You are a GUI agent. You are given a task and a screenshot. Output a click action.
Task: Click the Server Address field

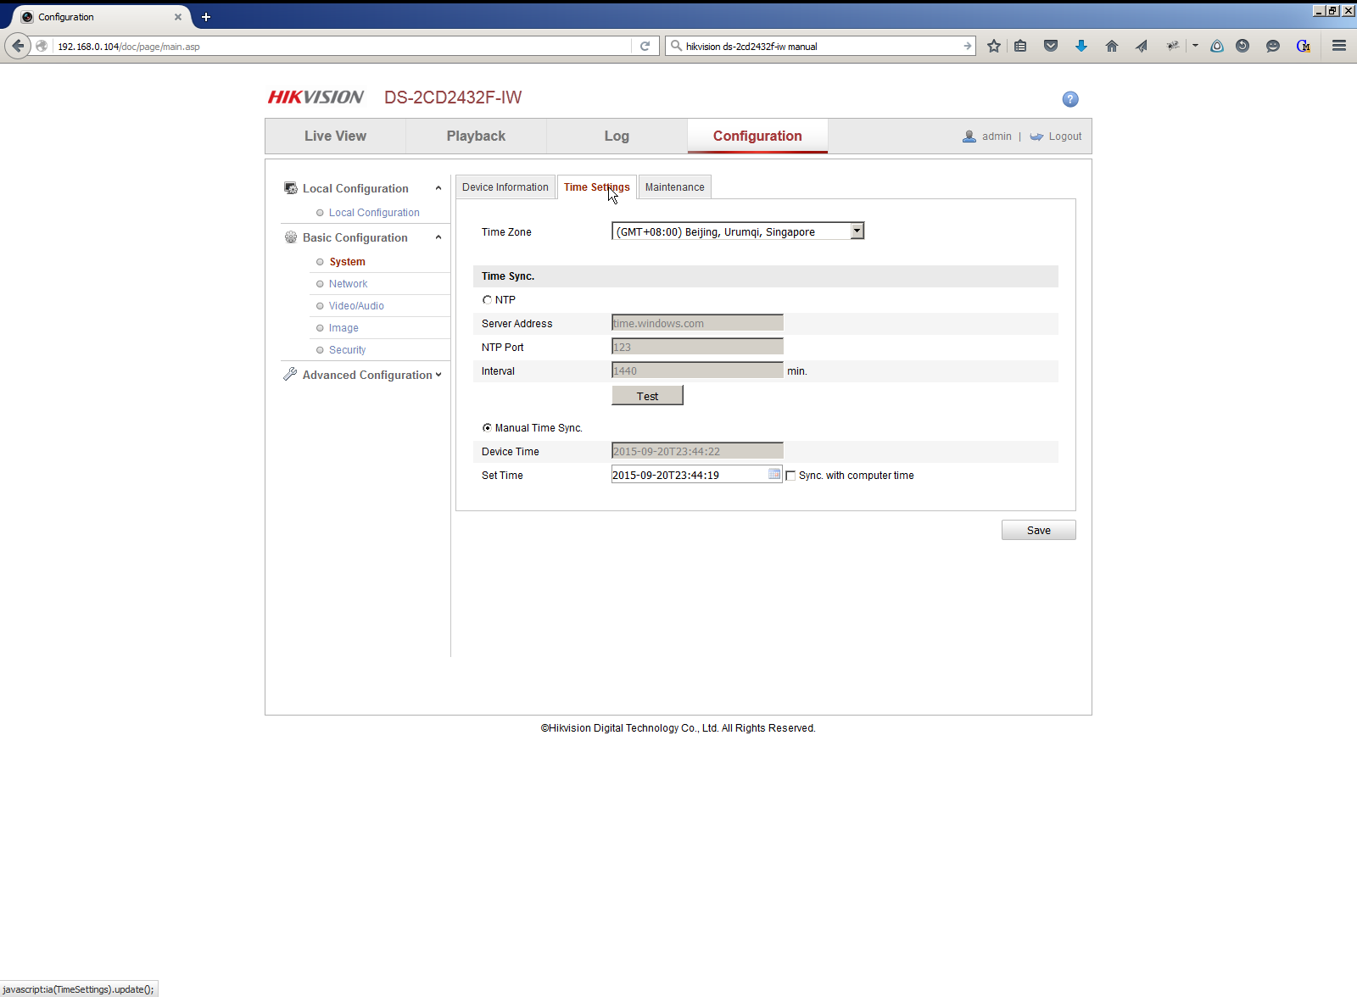(697, 323)
